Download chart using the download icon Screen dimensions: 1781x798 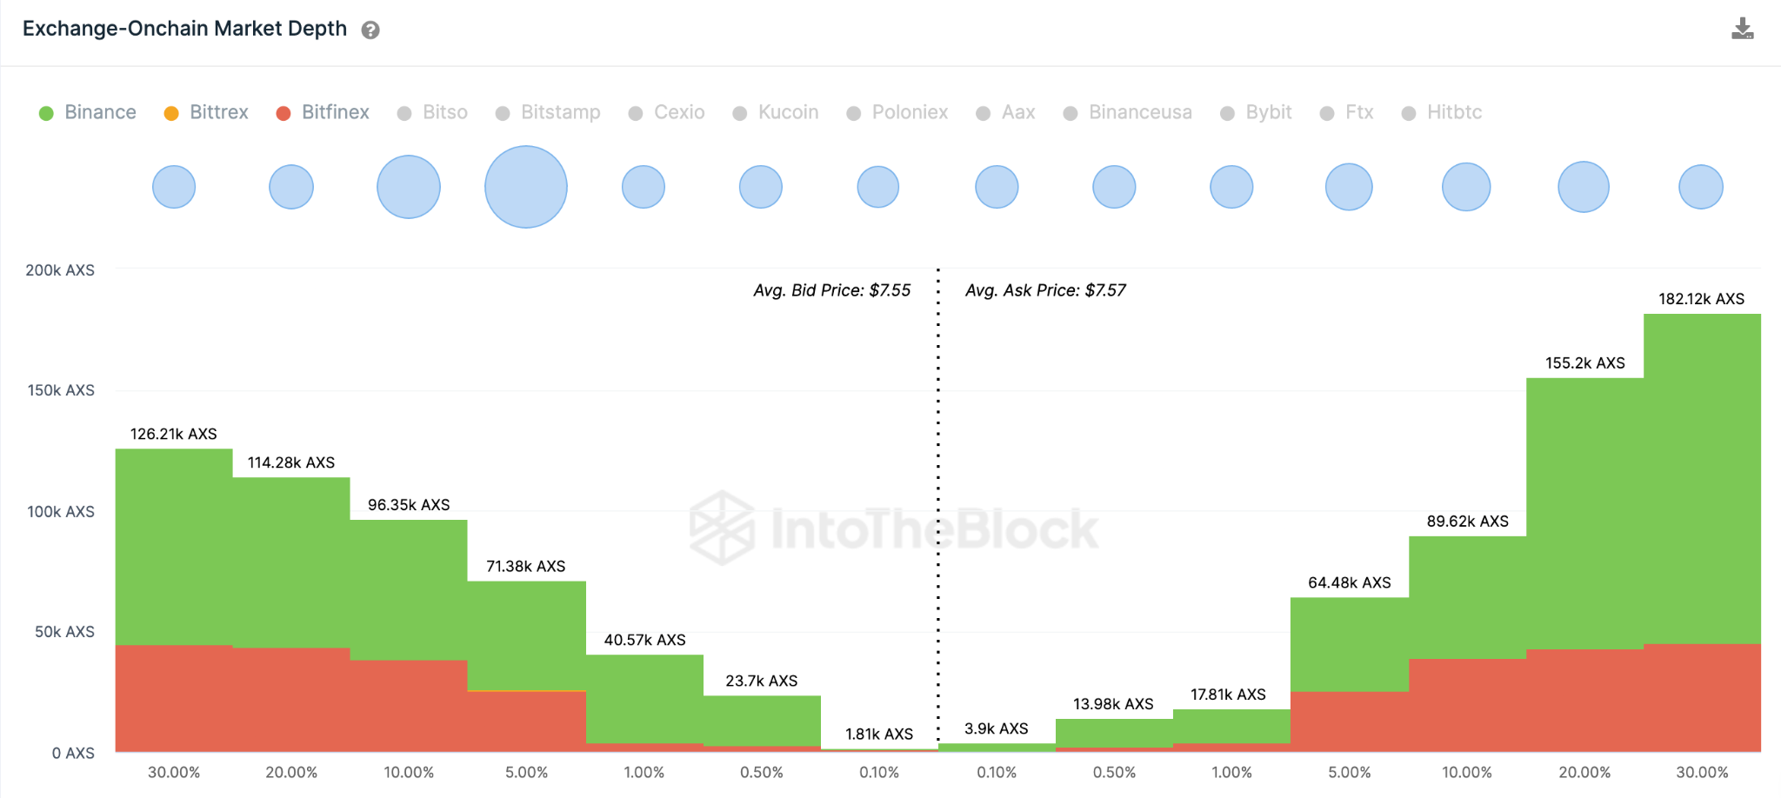[1742, 30]
